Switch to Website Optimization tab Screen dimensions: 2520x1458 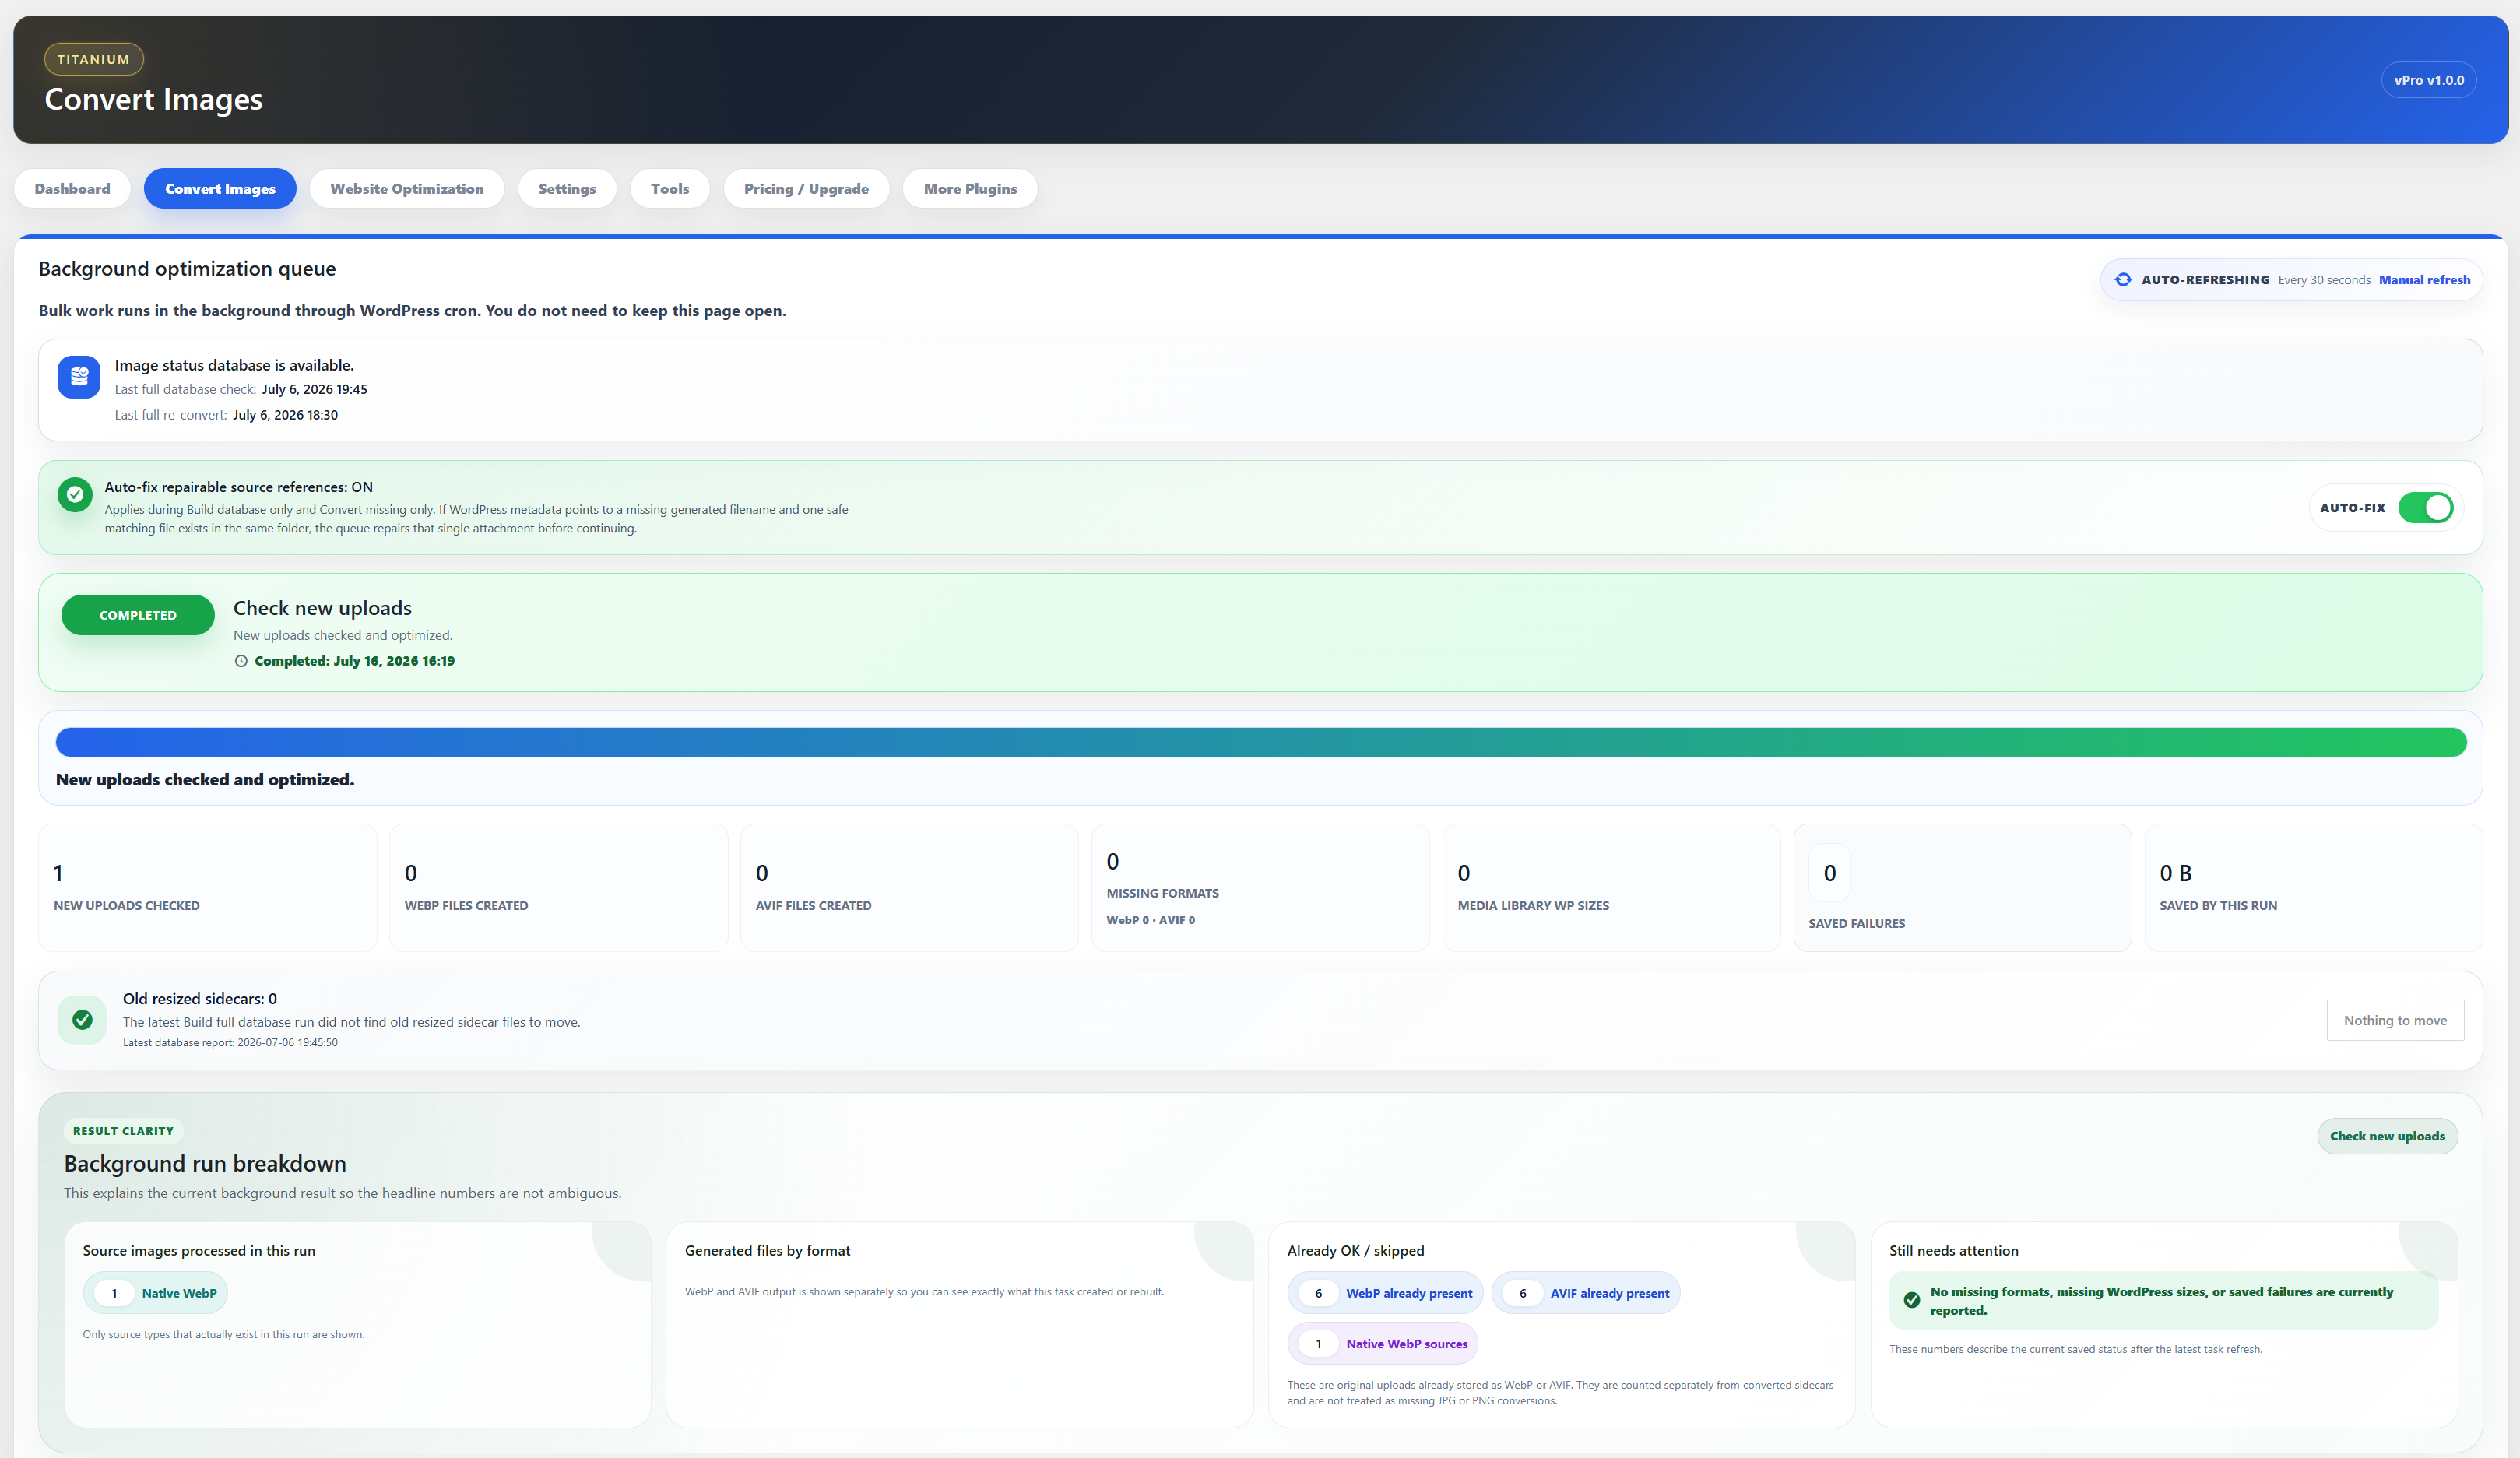[x=407, y=189]
